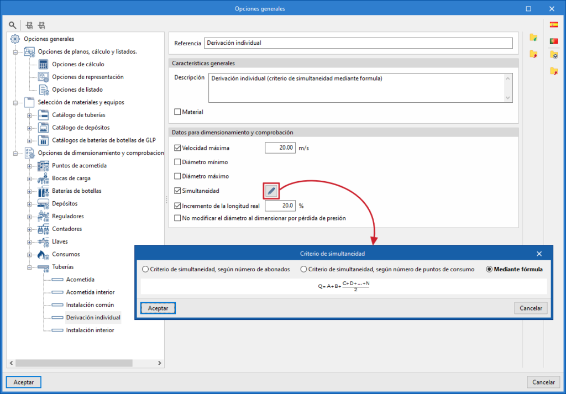This screenshot has width=566, height=394.
Task: Click the Opciones de listado document icon
Action: [x=43, y=90]
